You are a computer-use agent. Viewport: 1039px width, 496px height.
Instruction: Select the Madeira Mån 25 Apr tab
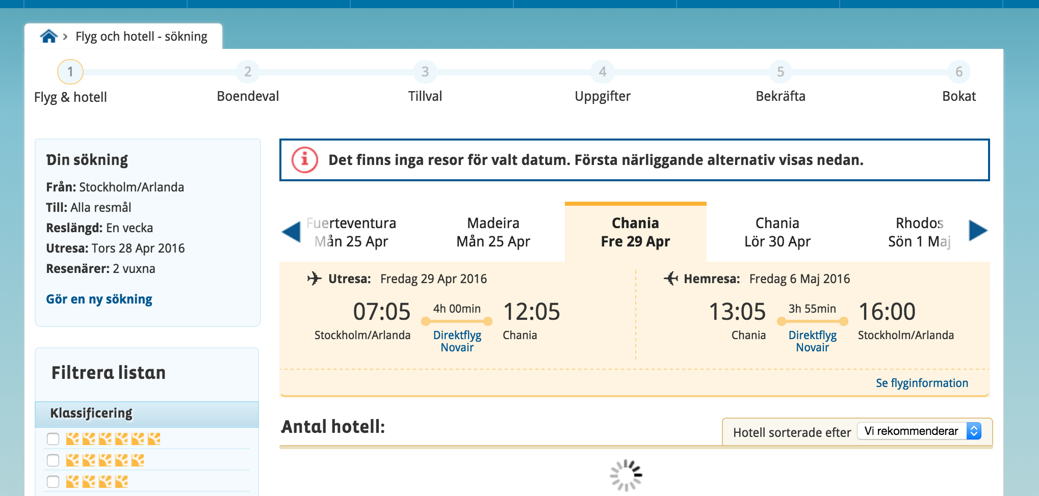[493, 232]
